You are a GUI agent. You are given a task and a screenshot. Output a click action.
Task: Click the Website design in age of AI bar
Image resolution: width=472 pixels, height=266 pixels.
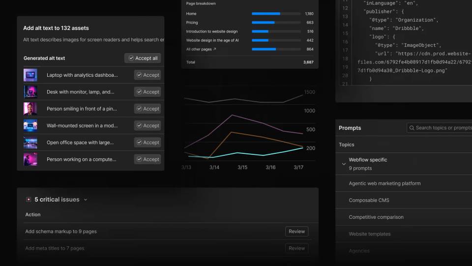point(276,40)
